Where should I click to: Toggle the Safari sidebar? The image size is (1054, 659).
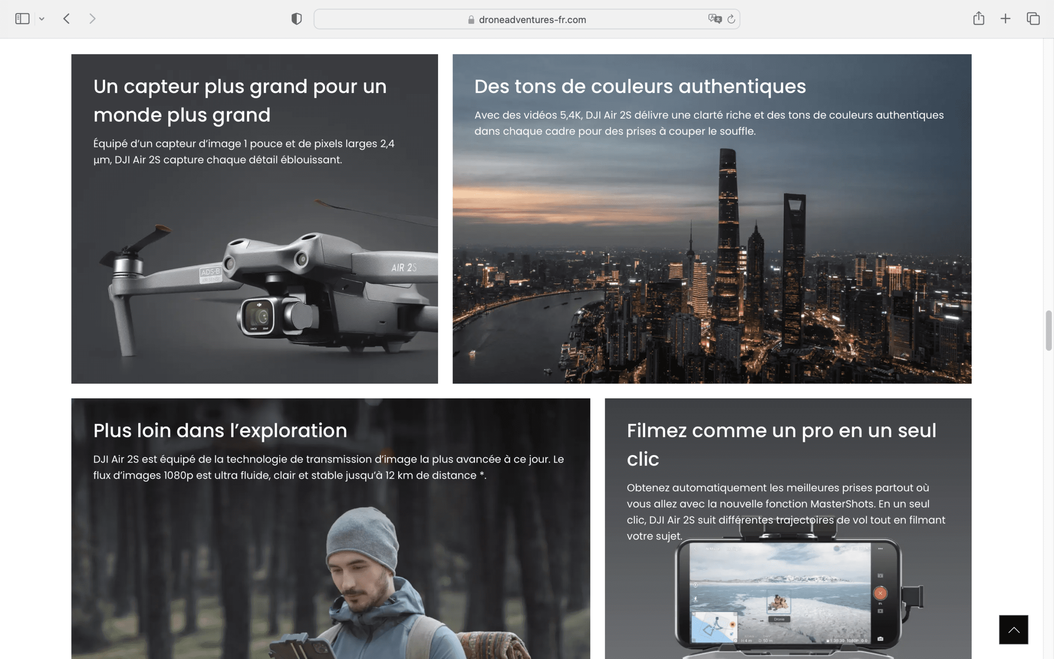[22, 19]
